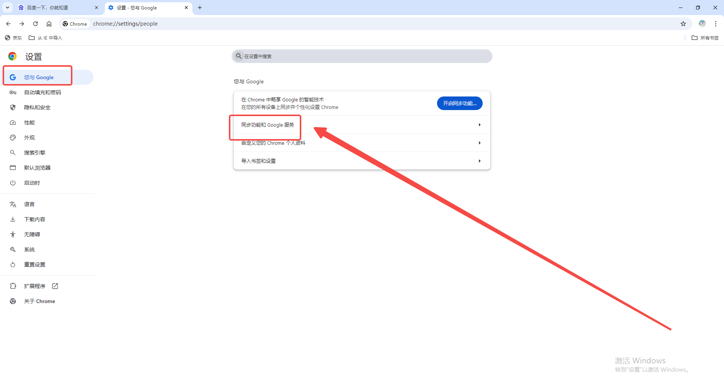This screenshot has width=724, height=392.
Task: Open 扩展程序 in sidebar
Action: 47,286
